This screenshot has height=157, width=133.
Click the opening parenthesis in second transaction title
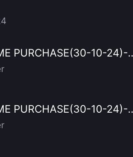point(71,109)
